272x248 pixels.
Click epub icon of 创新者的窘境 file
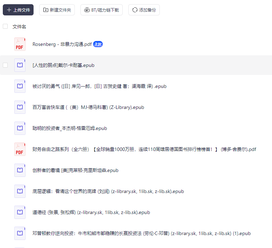click(x=20, y=170)
